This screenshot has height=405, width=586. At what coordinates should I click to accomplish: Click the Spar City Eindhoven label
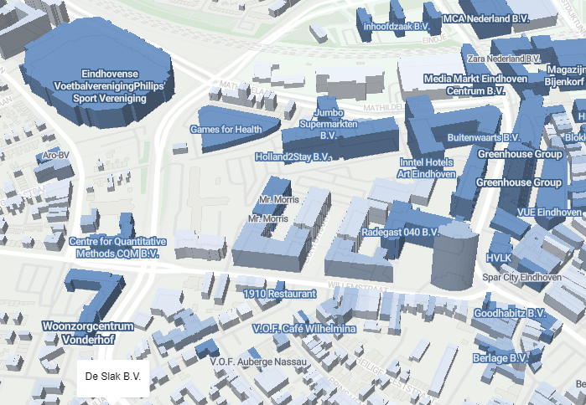521,277
